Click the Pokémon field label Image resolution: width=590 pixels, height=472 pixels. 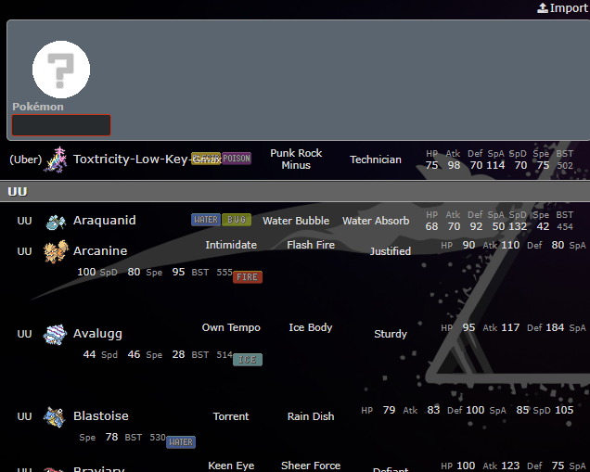38,107
